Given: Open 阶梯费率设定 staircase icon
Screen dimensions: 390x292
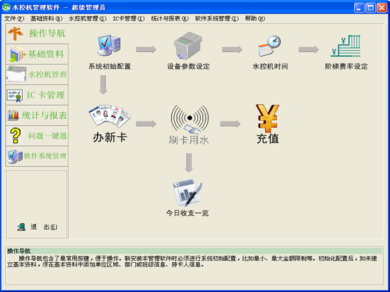Looking at the screenshot, I should coord(346,47).
